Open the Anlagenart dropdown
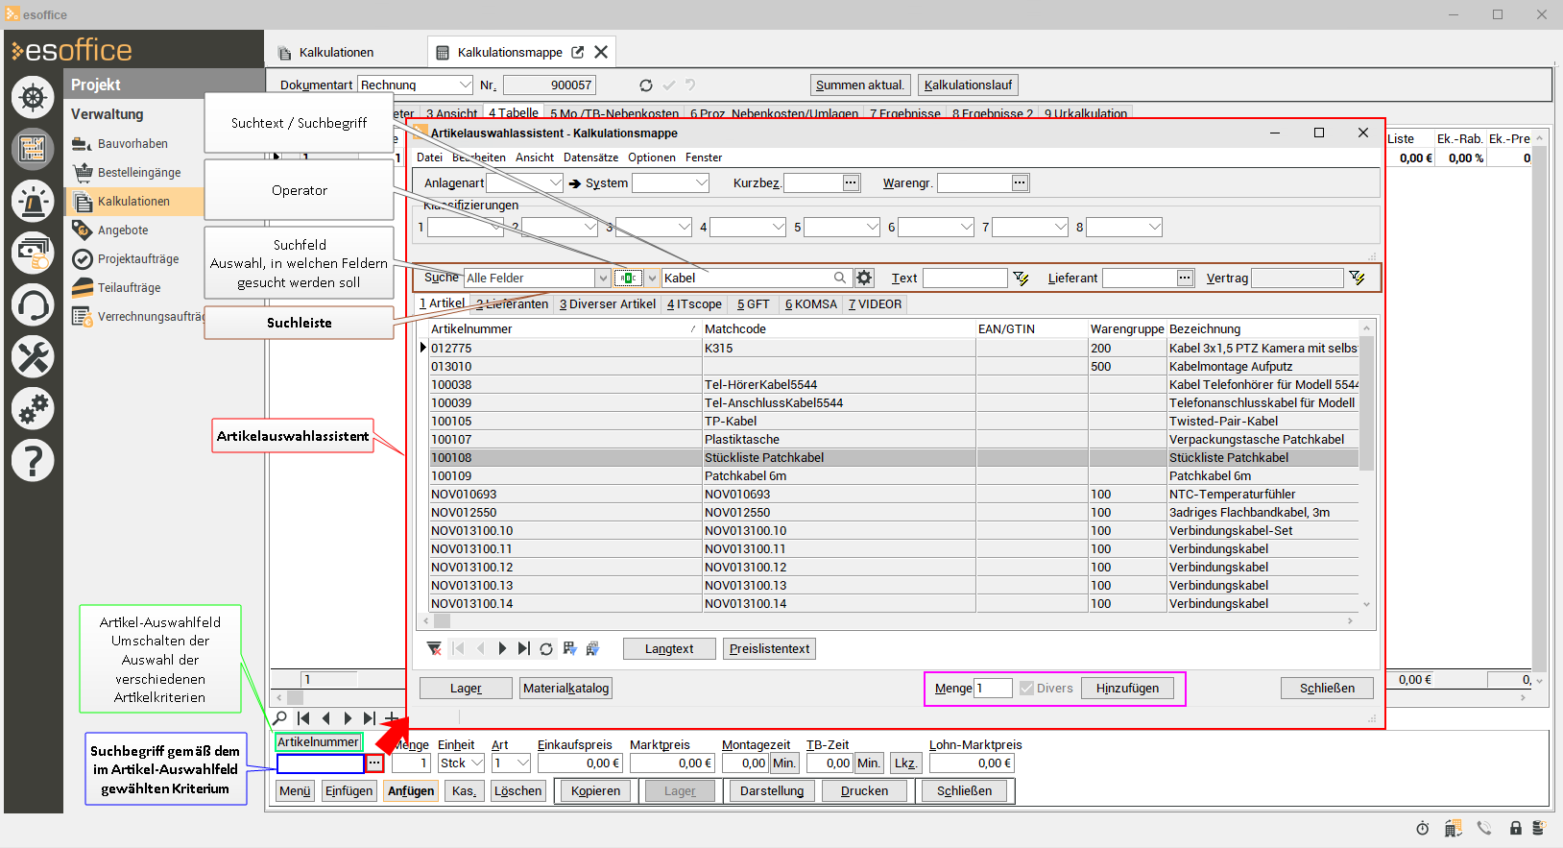1563x848 pixels. tap(555, 182)
